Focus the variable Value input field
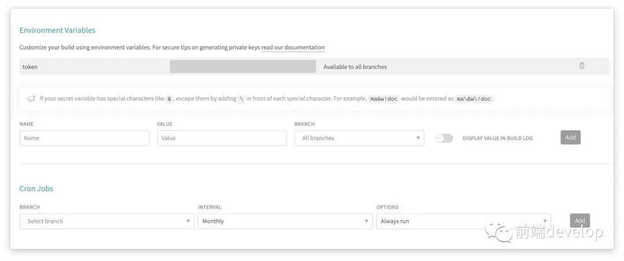This screenshot has height=261, width=624. pyautogui.click(x=222, y=138)
